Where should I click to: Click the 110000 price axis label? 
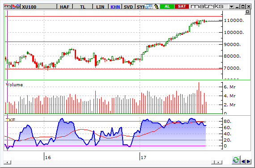coord(234,21)
